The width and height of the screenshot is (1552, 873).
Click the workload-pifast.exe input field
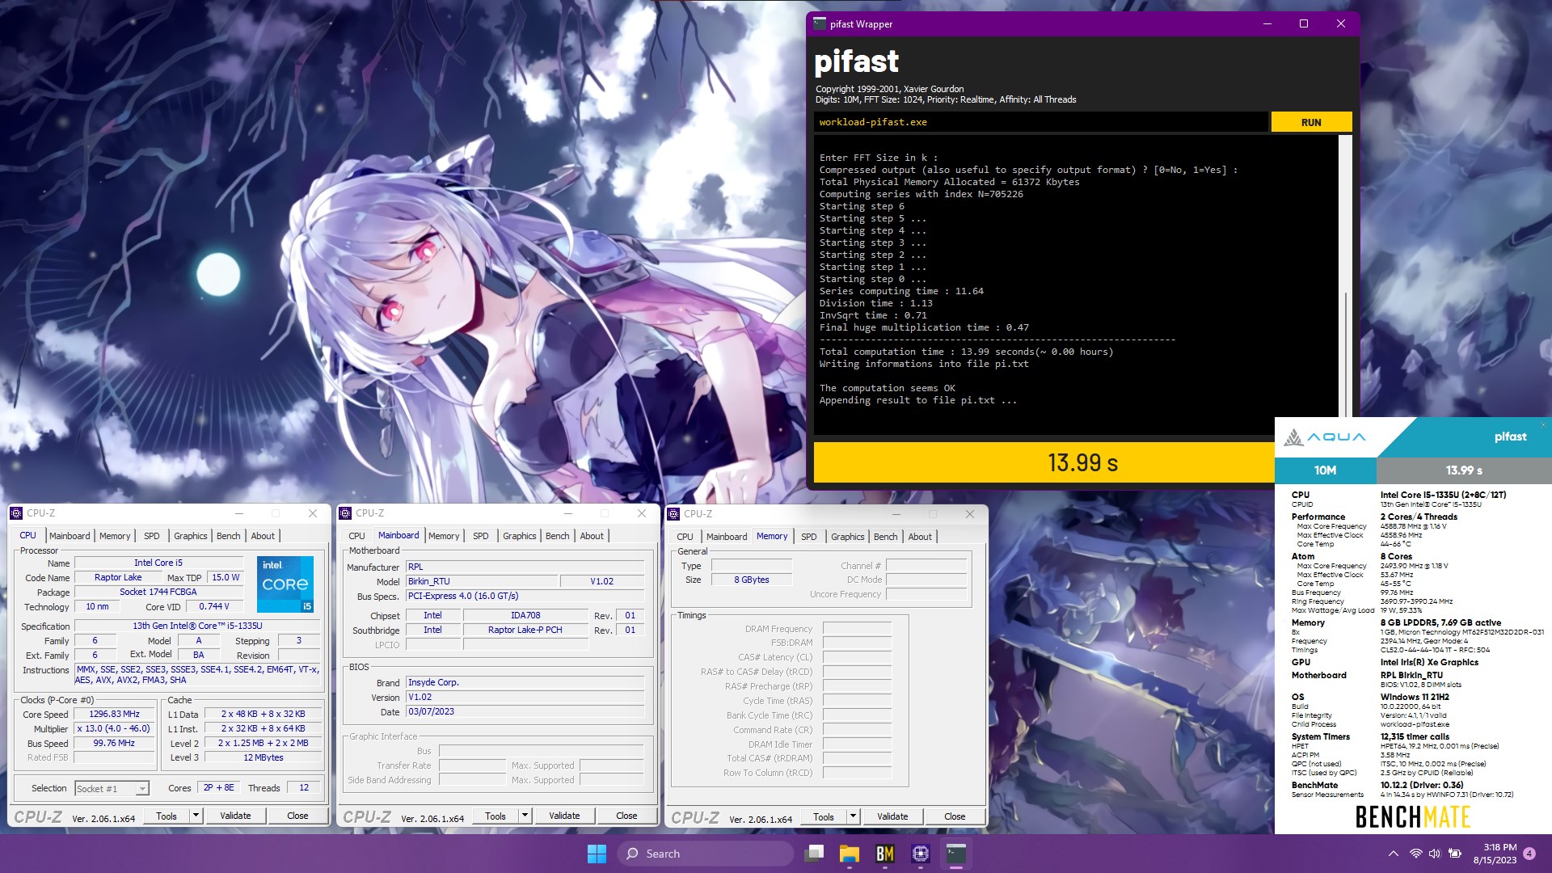point(1041,122)
